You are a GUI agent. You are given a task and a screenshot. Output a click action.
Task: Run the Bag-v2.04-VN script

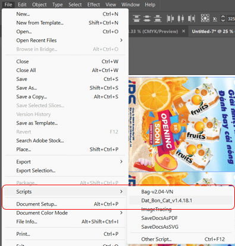[x=181, y=192]
